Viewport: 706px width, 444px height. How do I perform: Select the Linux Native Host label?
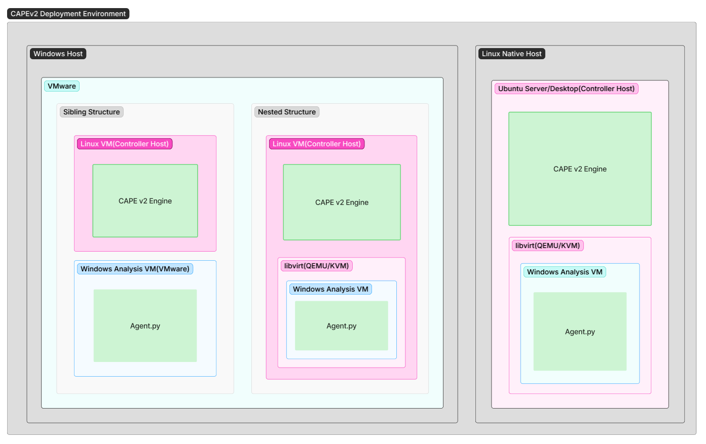511,54
